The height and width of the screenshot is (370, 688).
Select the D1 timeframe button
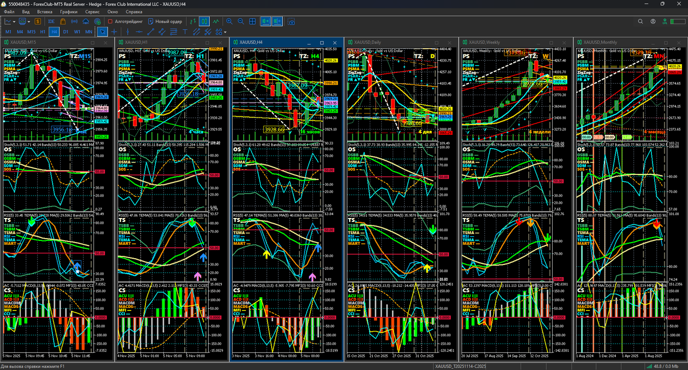coord(65,32)
